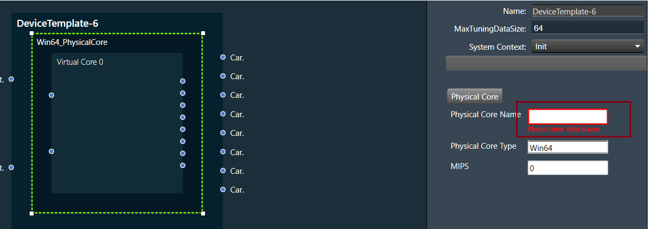Open the System Context dropdown
Screen dimensions: 651x229
click(x=588, y=47)
